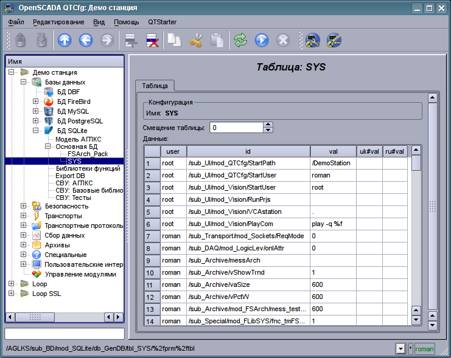Expand the БД PostgreSQL node
The width and height of the screenshot is (451, 358).
35,121
